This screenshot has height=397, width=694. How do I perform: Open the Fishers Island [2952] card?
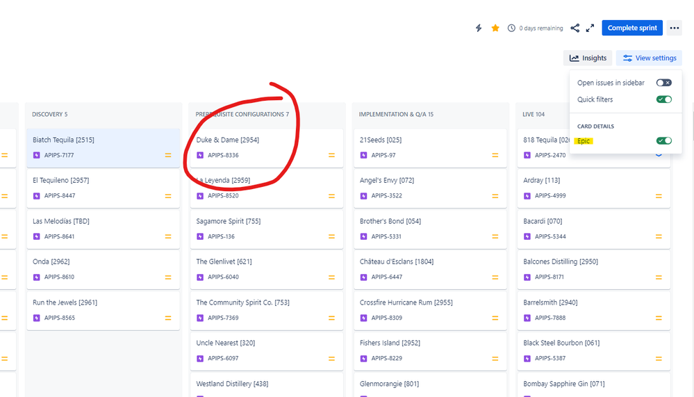[430, 351]
